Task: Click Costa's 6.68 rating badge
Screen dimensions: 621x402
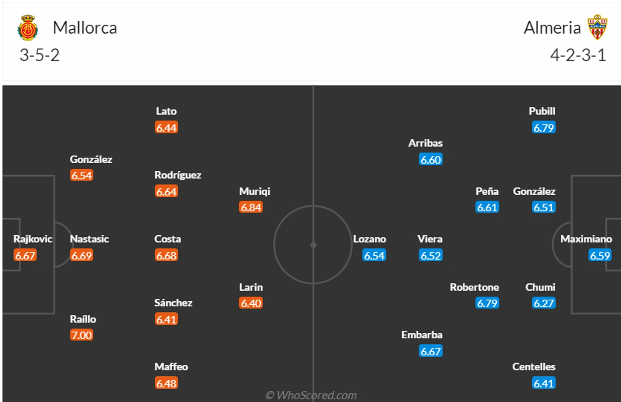Action: pyautogui.click(x=166, y=255)
